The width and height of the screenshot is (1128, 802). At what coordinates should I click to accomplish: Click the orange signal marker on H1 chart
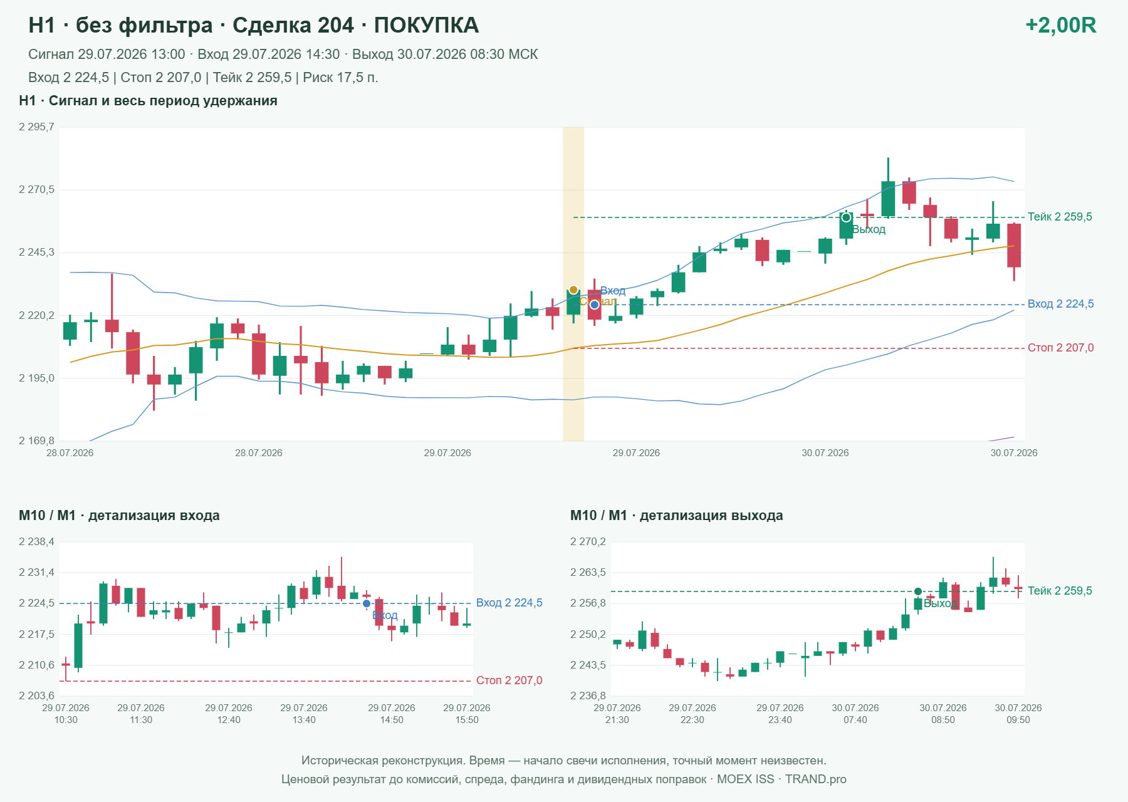573,290
